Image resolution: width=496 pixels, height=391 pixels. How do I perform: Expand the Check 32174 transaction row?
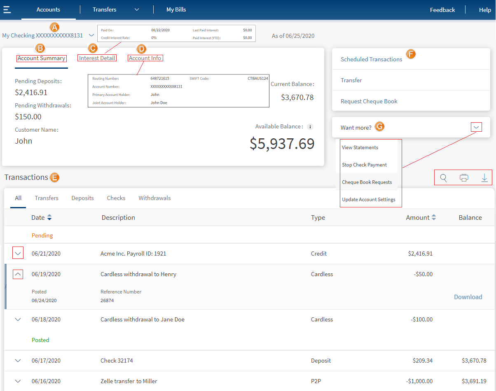click(x=18, y=361)
